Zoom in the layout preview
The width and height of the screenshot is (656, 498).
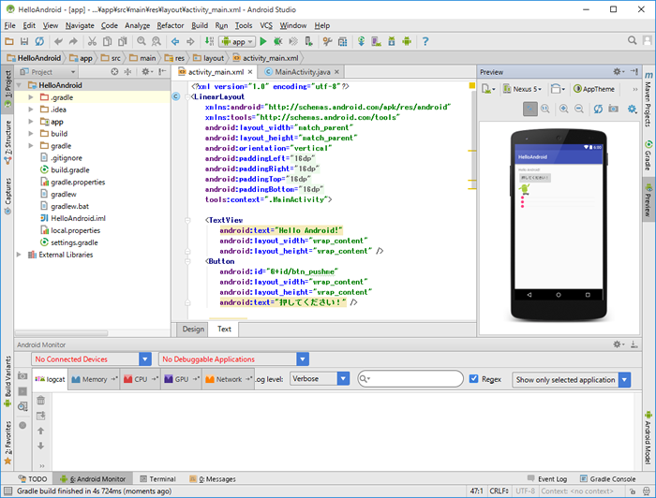click(x=564, y=109)
